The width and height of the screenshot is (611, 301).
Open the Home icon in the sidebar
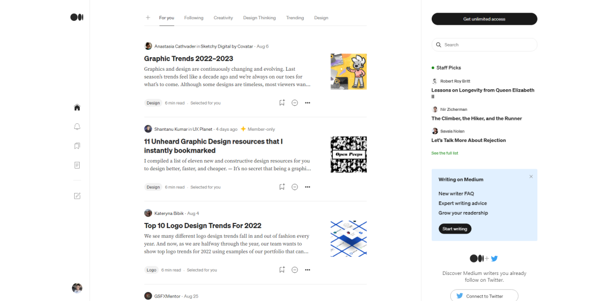pyautogui.click(x=77, y=107)
